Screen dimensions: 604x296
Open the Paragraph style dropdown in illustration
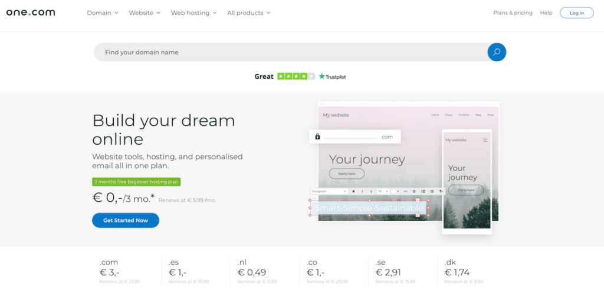[329, 191]
